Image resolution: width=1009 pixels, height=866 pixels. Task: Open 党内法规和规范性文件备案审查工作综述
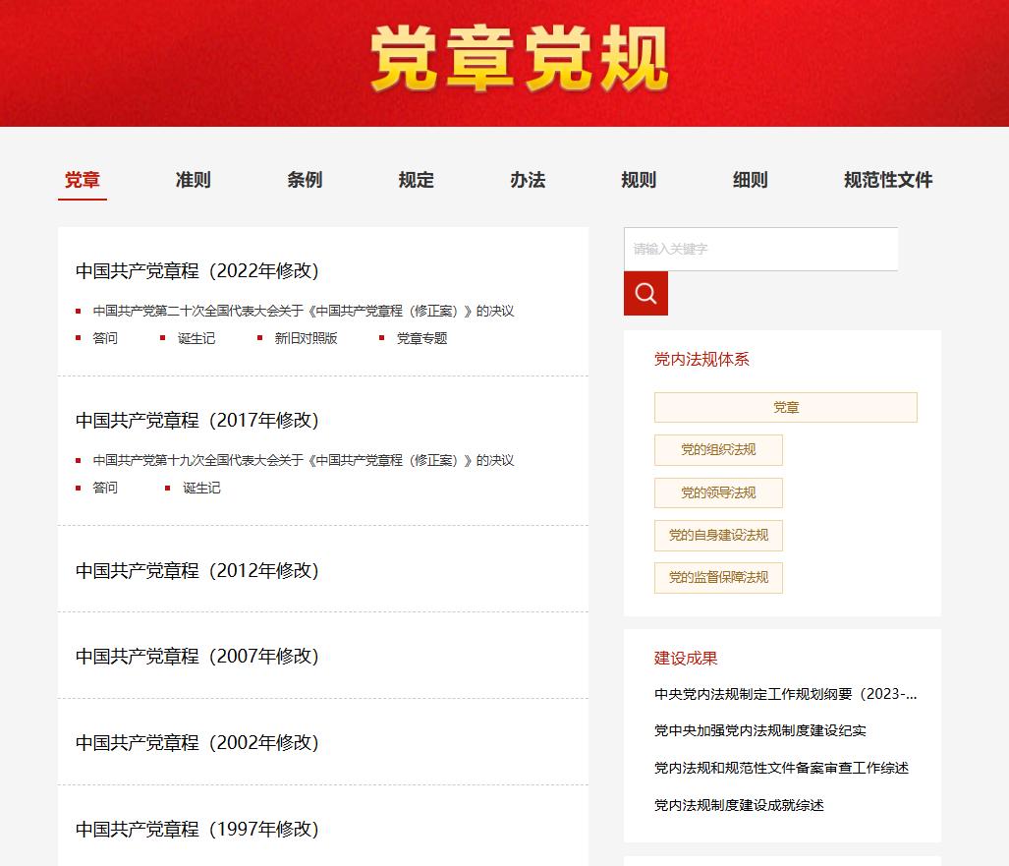(x=781, y=768)
